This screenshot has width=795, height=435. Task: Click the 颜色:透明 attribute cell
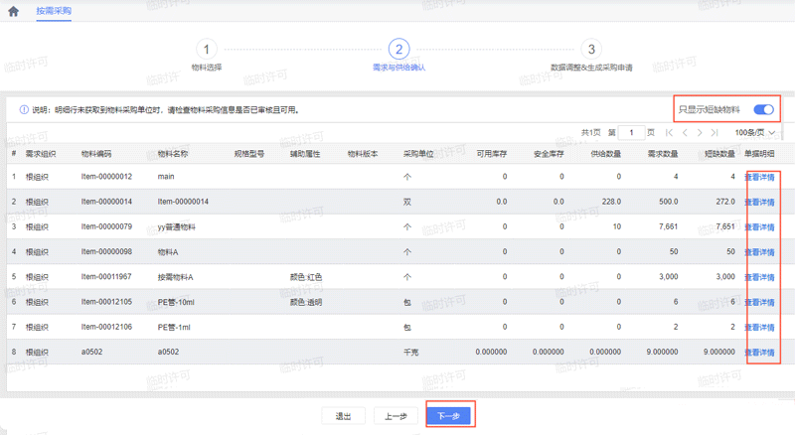306,302
